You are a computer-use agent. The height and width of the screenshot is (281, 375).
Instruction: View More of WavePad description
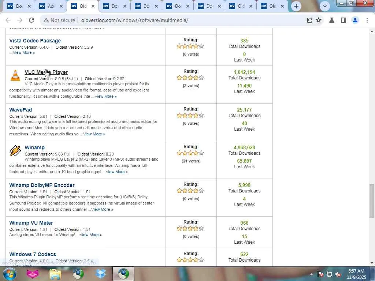(94, 134)
